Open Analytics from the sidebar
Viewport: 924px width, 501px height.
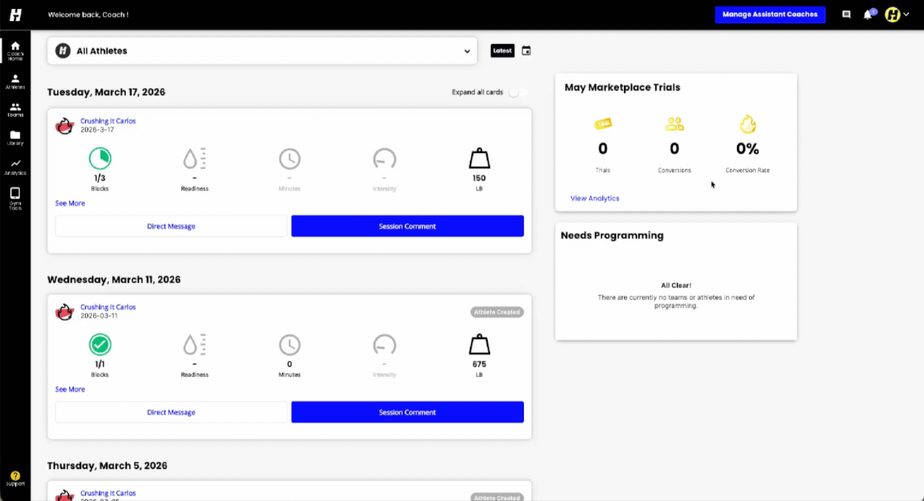click(15, 168)
